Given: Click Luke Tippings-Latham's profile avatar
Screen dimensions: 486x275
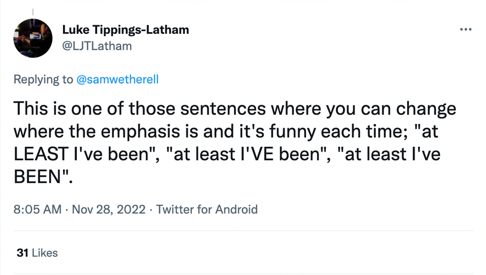Looking at the screenshot, I should pyautogui.click(x=33, y=38).
